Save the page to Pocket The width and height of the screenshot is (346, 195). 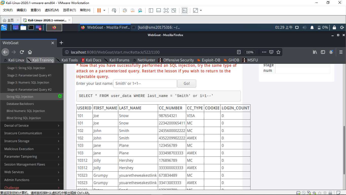tap(271, 52)
